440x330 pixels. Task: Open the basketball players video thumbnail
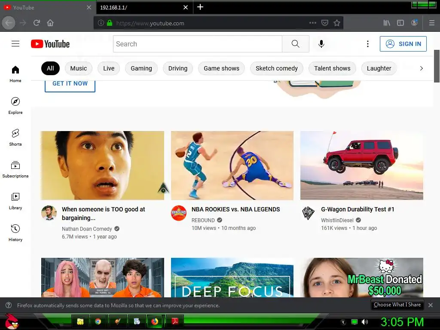(x=232, y=165)
